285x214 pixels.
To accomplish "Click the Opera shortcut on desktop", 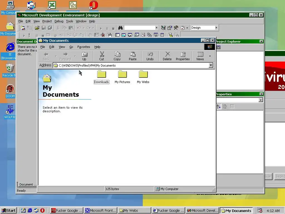I will point(94,5).
